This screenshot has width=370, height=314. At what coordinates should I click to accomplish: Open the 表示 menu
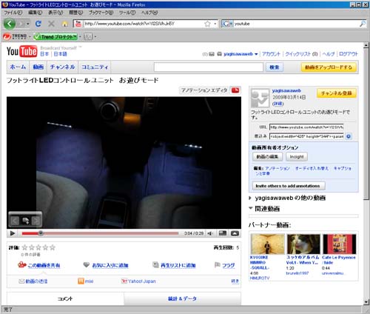[x=55, y=13]
